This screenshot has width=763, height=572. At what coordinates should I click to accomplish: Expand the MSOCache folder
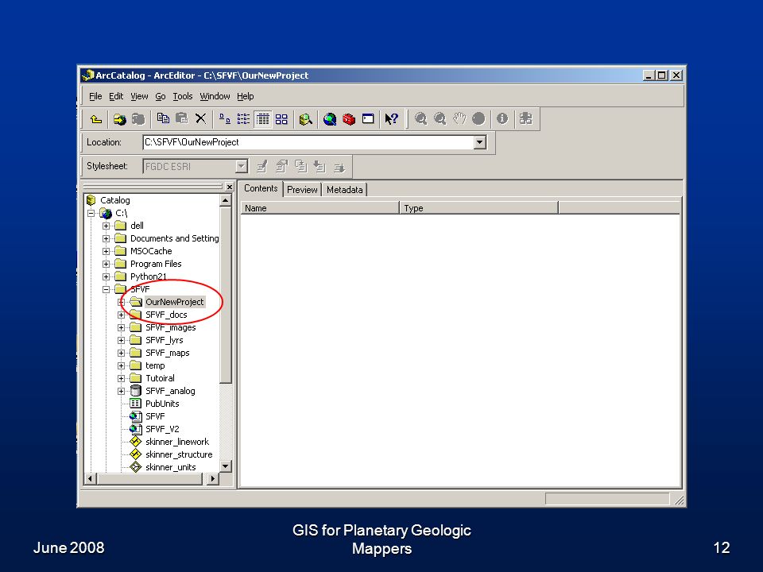point(106,251)
